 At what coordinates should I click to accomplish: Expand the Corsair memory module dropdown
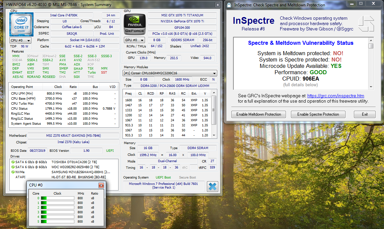pos(170,73)
